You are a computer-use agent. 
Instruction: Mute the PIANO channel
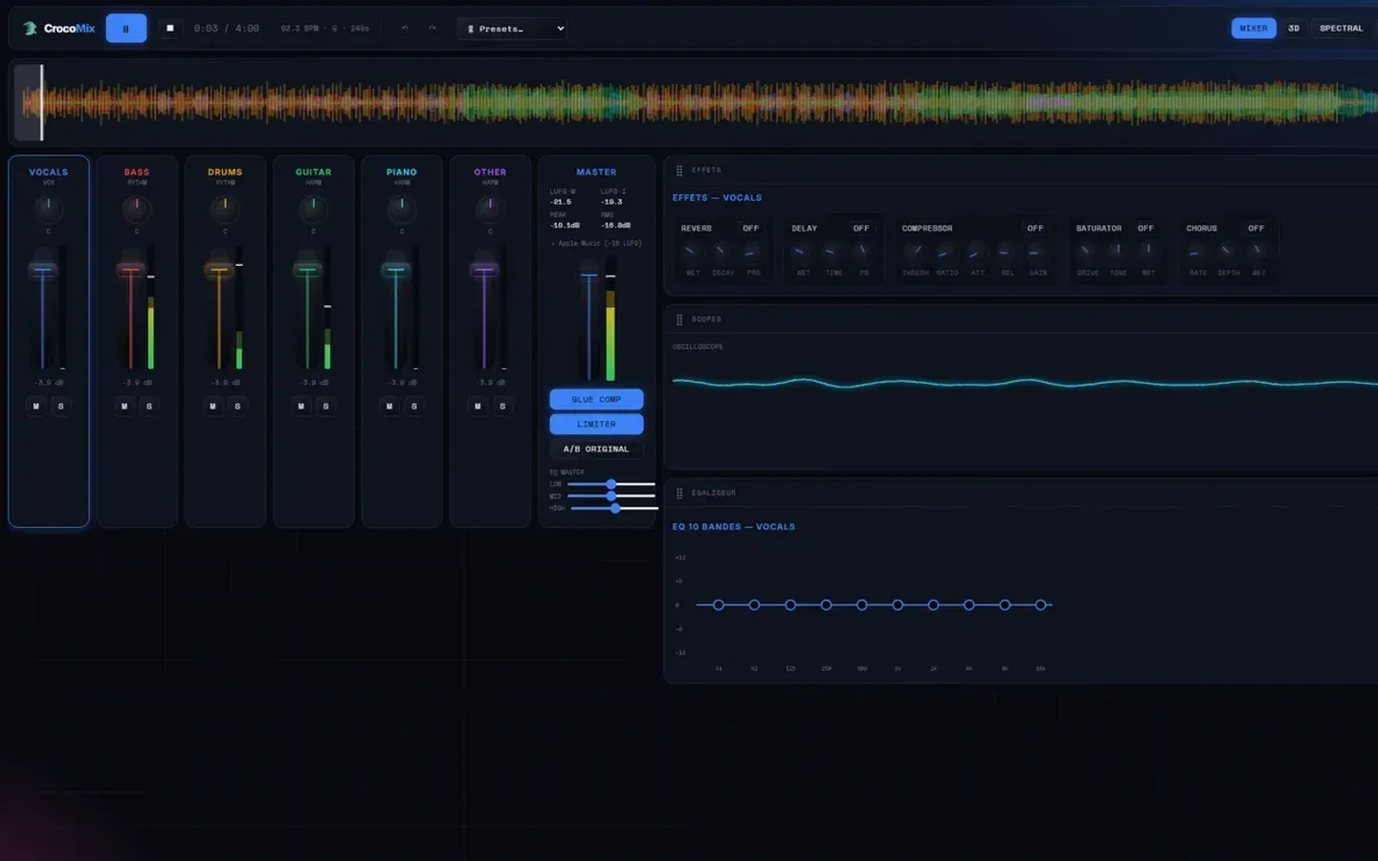click(389, 407)
